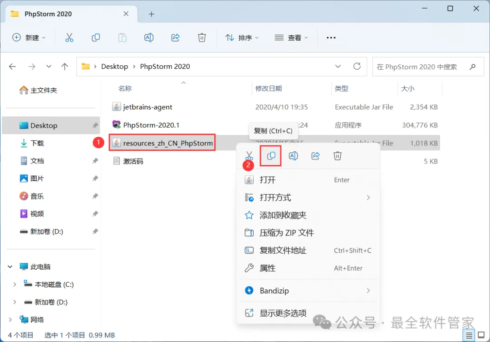
Task: Click PhpStorm 2020 in the address breadcrumb
Action: 165,67
